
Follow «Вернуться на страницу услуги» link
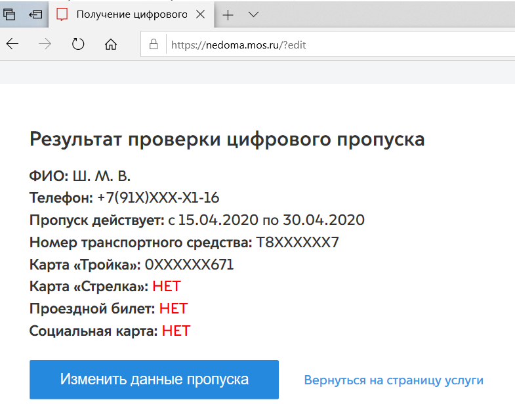click(x=394, y=380)
